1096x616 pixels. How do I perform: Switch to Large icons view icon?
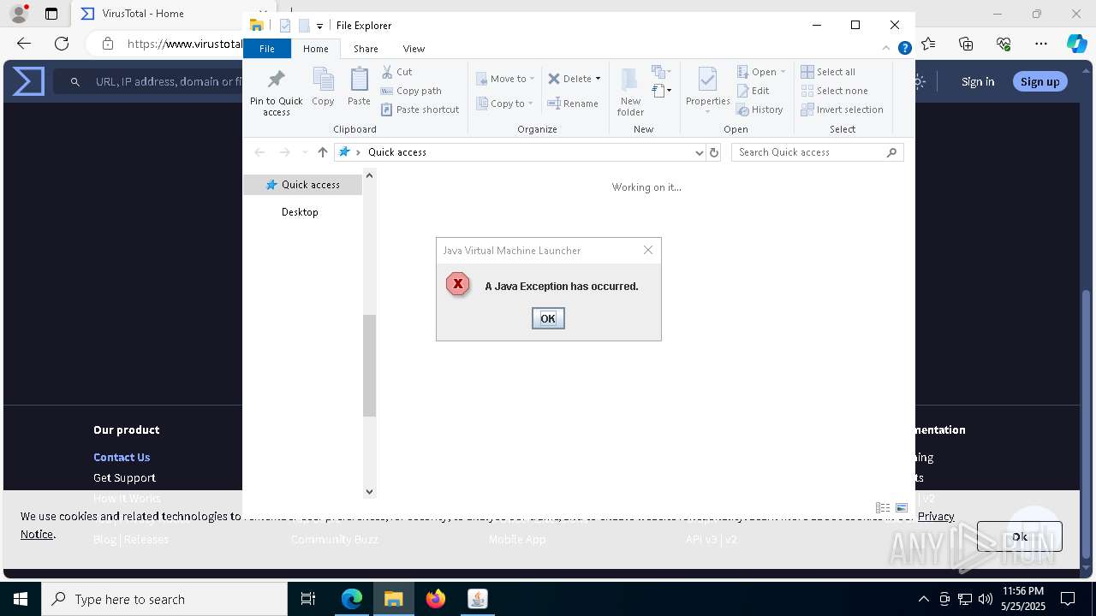coord(902,507)
